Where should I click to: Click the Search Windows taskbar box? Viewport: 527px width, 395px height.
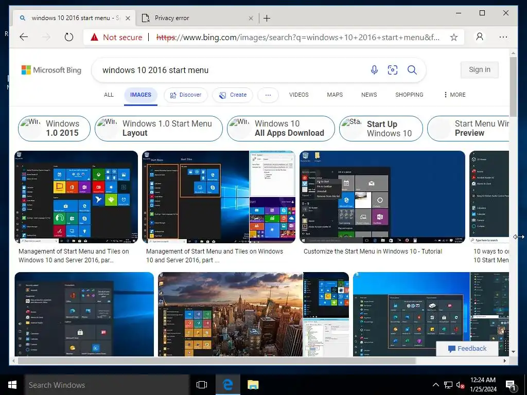pyautogui.click(x=107, y=385)
